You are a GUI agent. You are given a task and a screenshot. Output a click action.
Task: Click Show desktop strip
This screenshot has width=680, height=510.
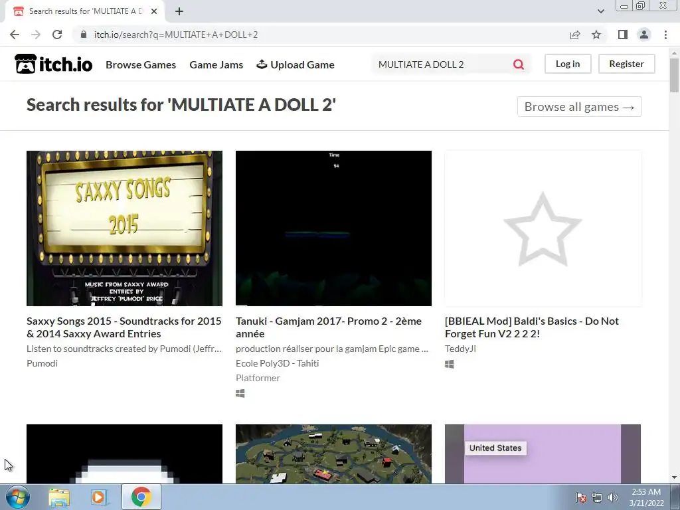[675, 497]
